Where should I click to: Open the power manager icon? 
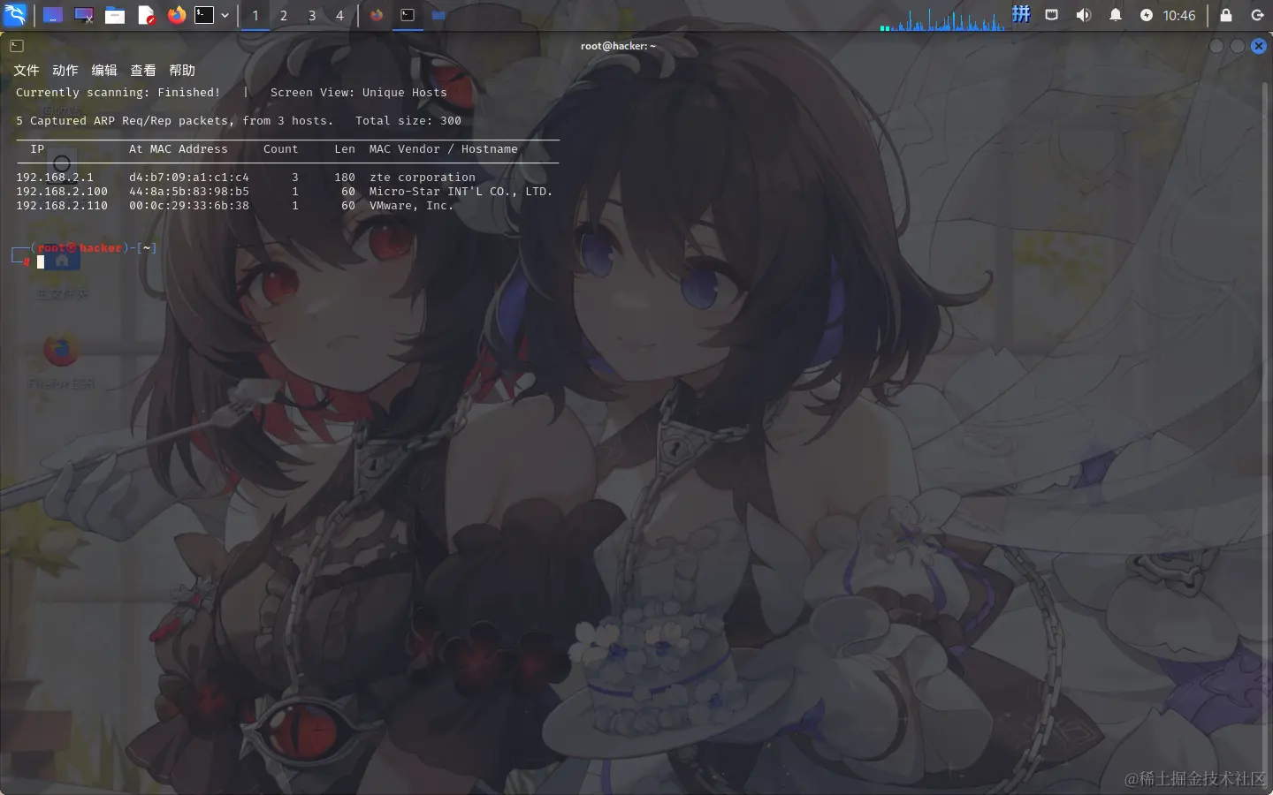(x=1147, y=15)
